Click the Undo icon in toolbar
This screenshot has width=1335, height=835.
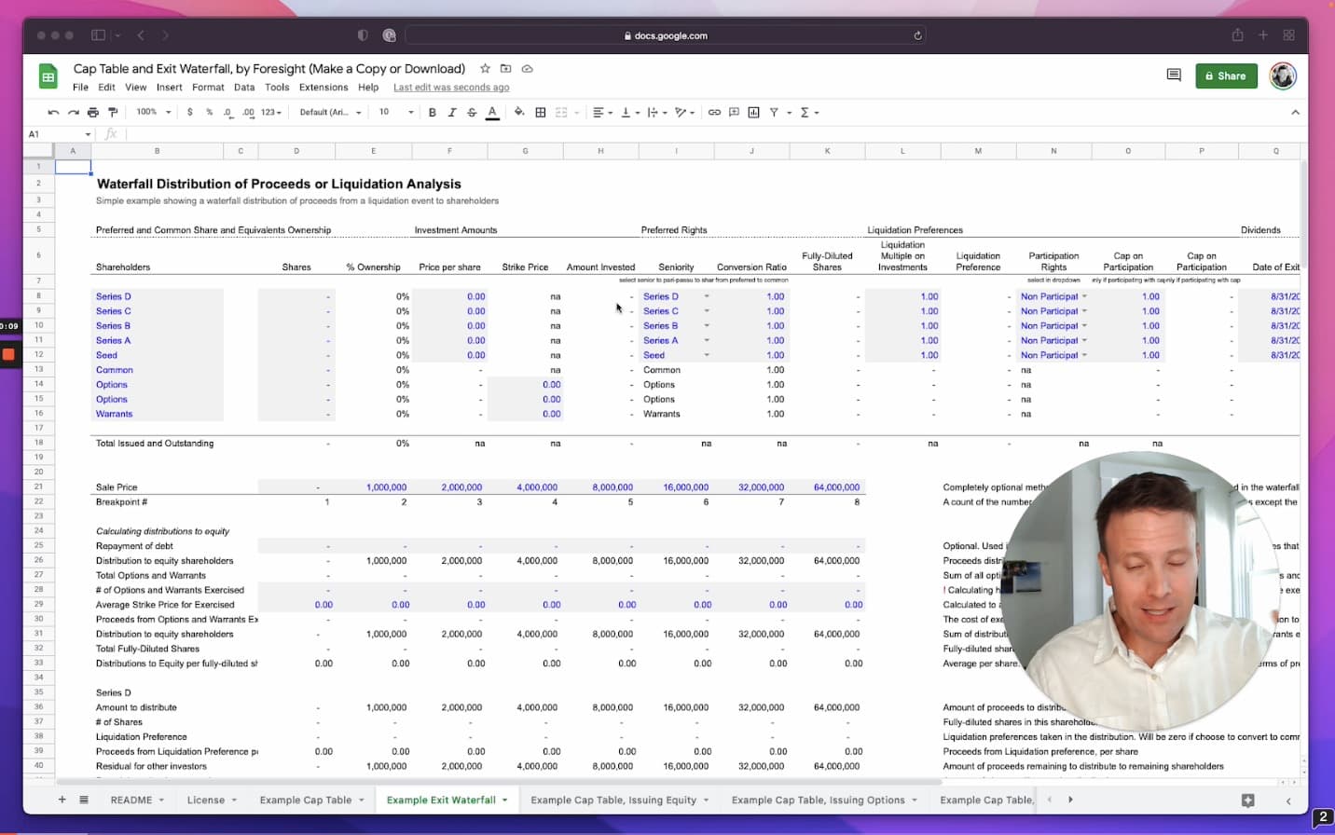53,112
